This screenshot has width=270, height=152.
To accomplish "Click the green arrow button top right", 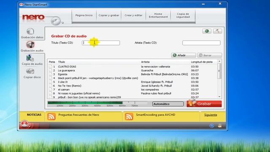I will 207,31.
